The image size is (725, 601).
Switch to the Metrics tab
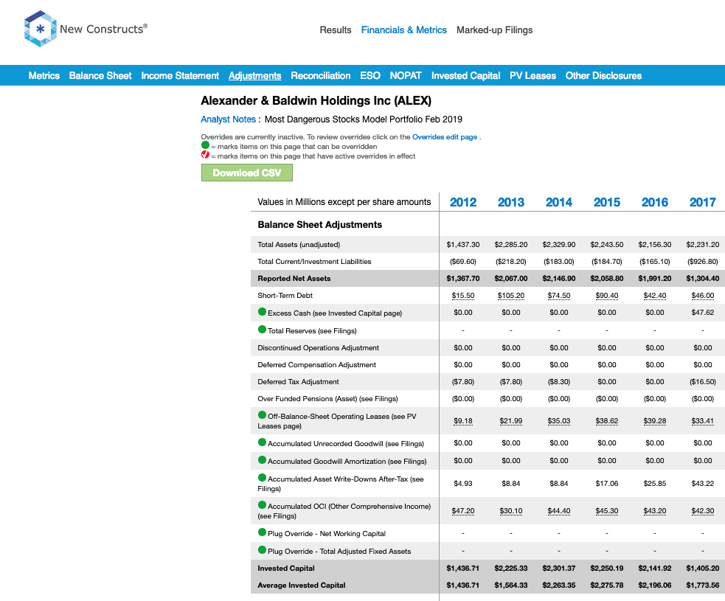(44, 76)
